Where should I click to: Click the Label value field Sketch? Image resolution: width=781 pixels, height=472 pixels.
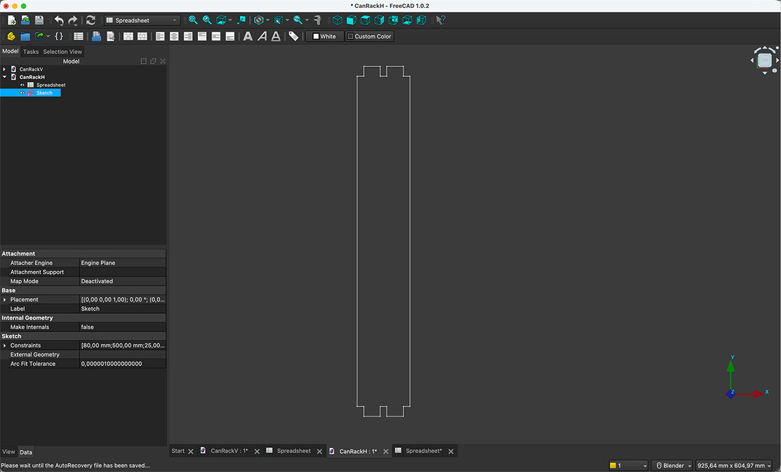tap(122, 309)
